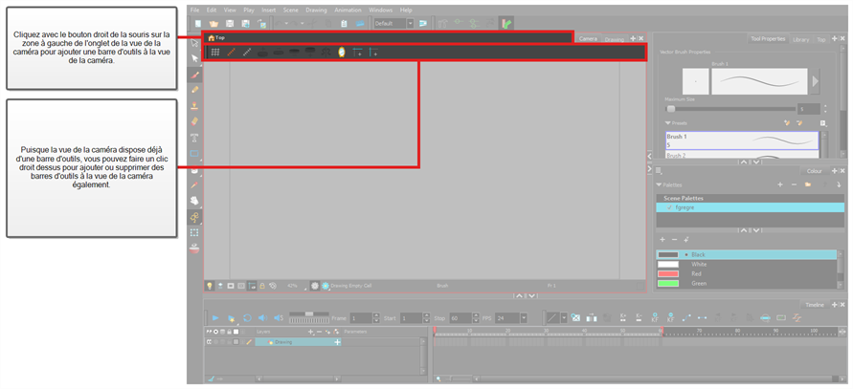Screen dimensions: 853x389
Task: Expand the Drawing layer parameters plus
Action: tap(337, 342)
